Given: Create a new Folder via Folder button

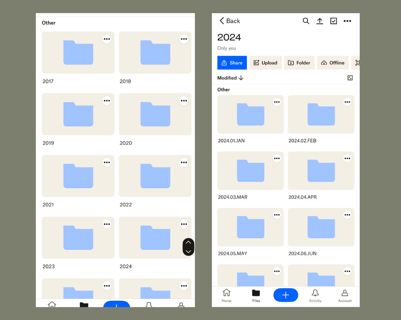Looking at the screenshot, I should (x=299, y=63).
